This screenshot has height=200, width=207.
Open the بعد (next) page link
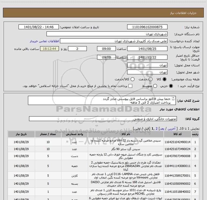162,129
